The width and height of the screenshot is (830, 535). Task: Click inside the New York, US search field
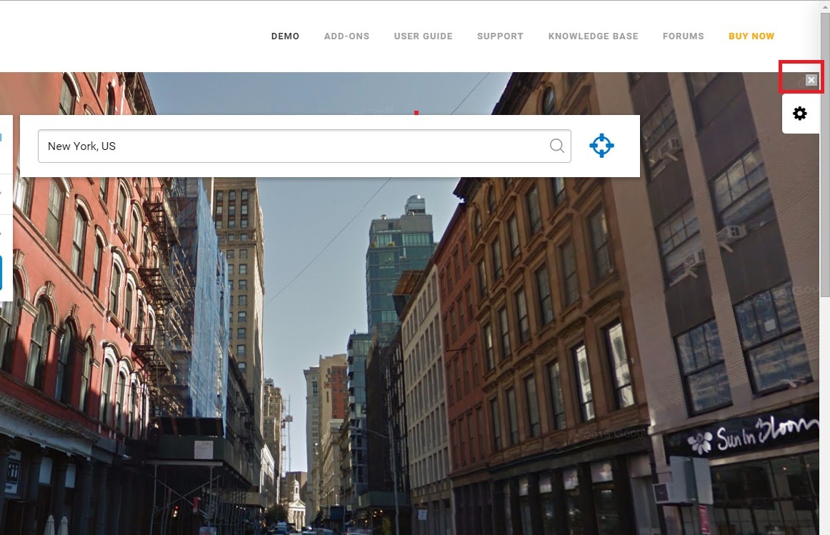click(214, 146)
